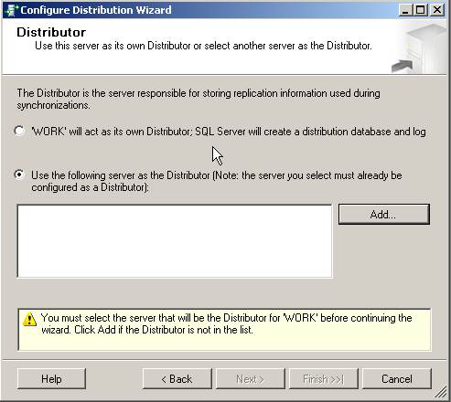Go to the previous page with Back

pos(177,379)
